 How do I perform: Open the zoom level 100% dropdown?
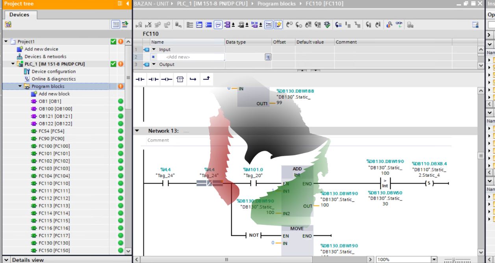click(434, 259)
